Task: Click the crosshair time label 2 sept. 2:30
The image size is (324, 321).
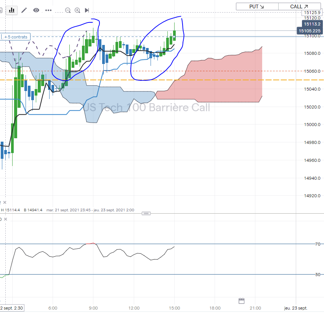Action: coord(11,308)
